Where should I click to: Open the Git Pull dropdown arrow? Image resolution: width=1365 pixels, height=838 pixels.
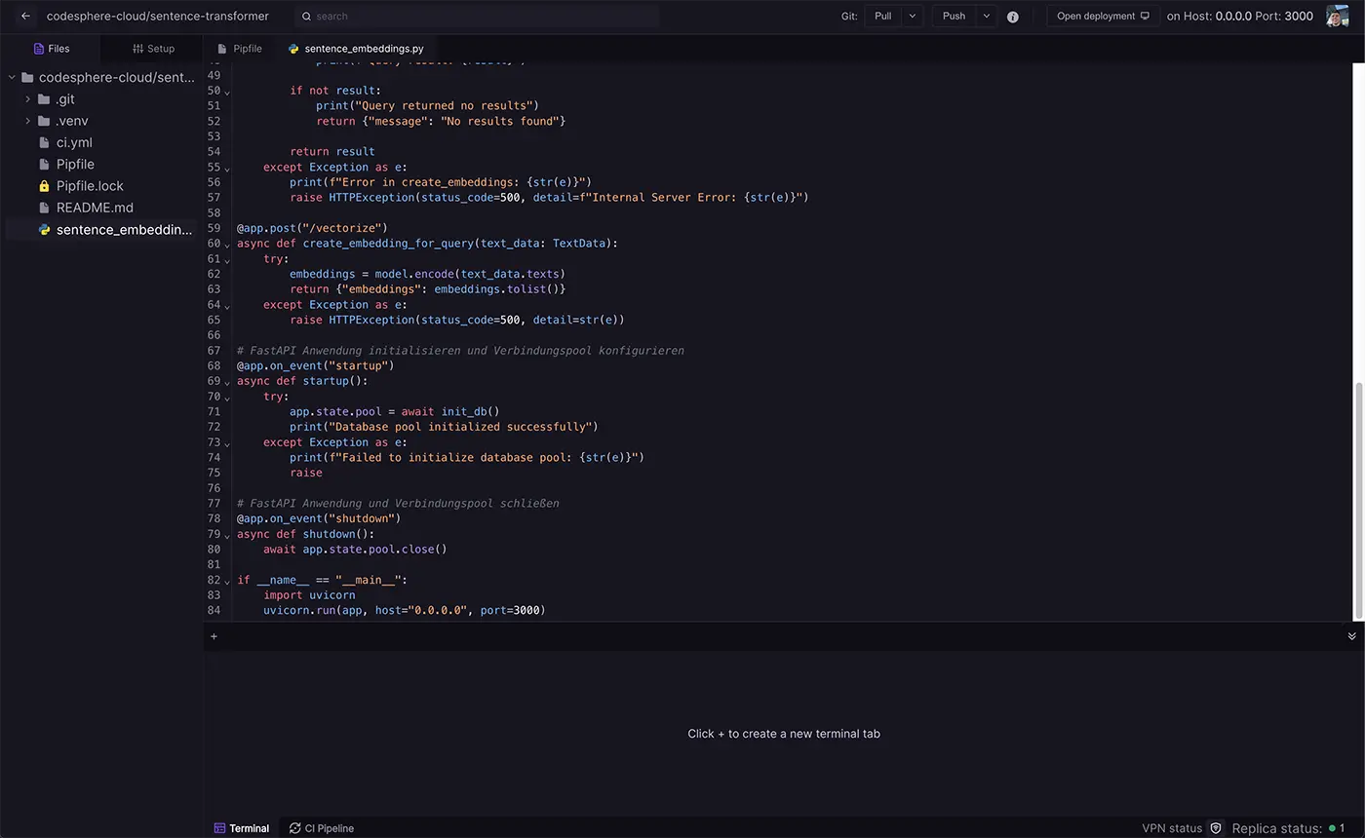point(912,17)
